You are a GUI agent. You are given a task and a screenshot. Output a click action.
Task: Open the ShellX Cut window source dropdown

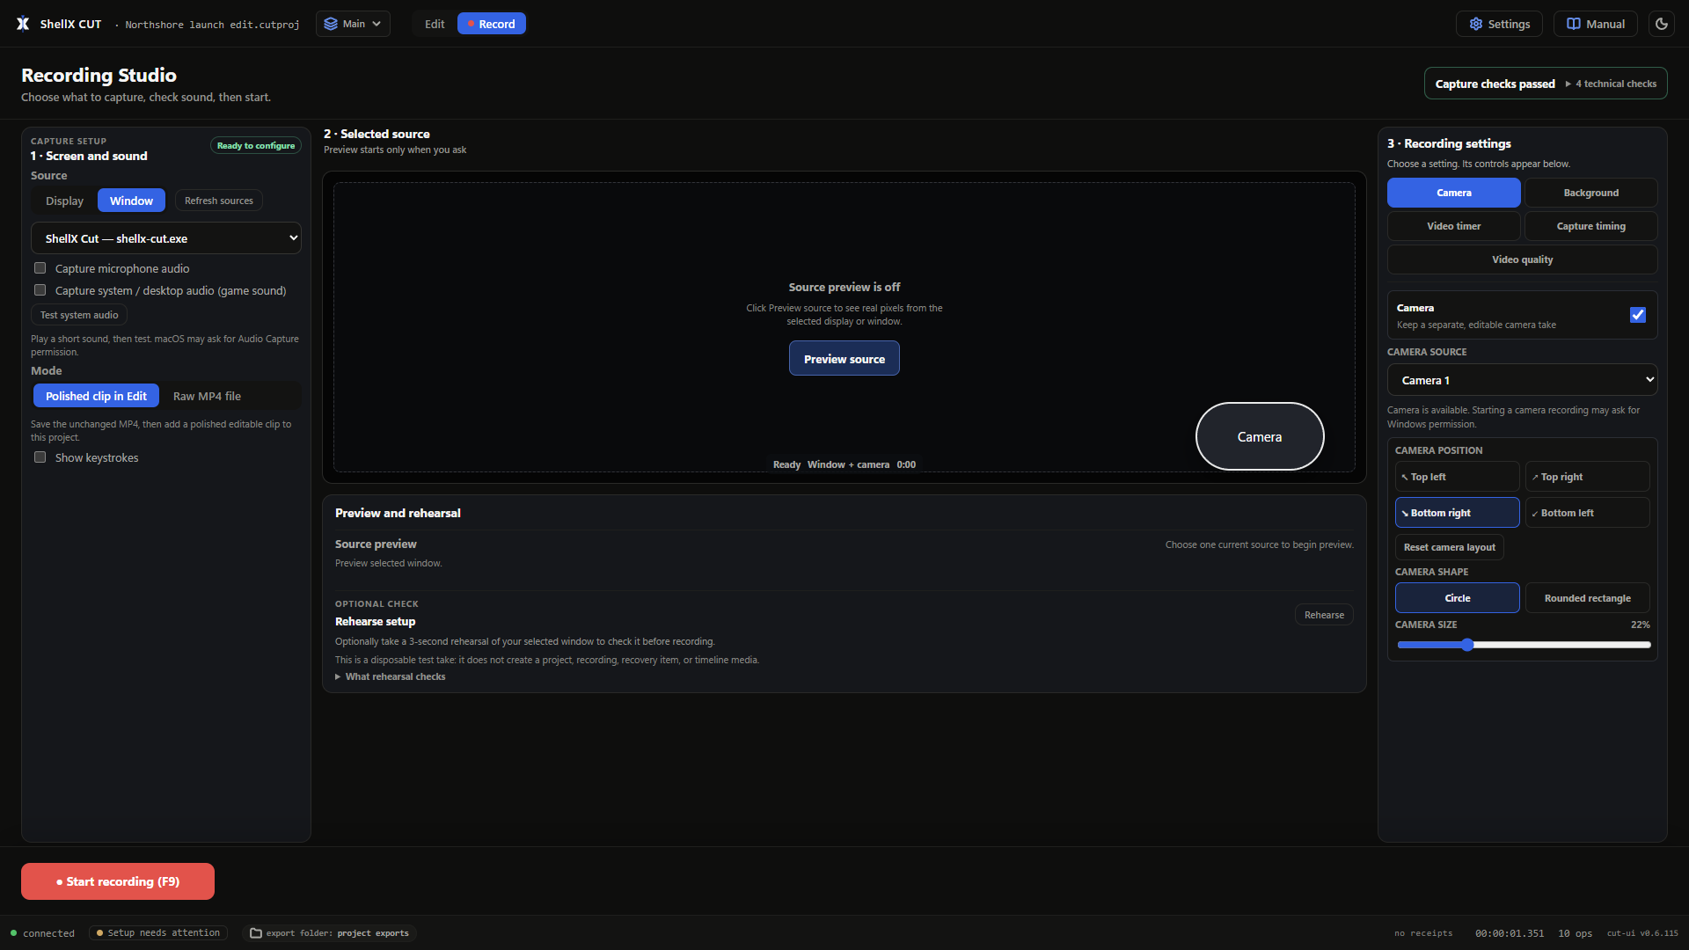pos(166,238)
